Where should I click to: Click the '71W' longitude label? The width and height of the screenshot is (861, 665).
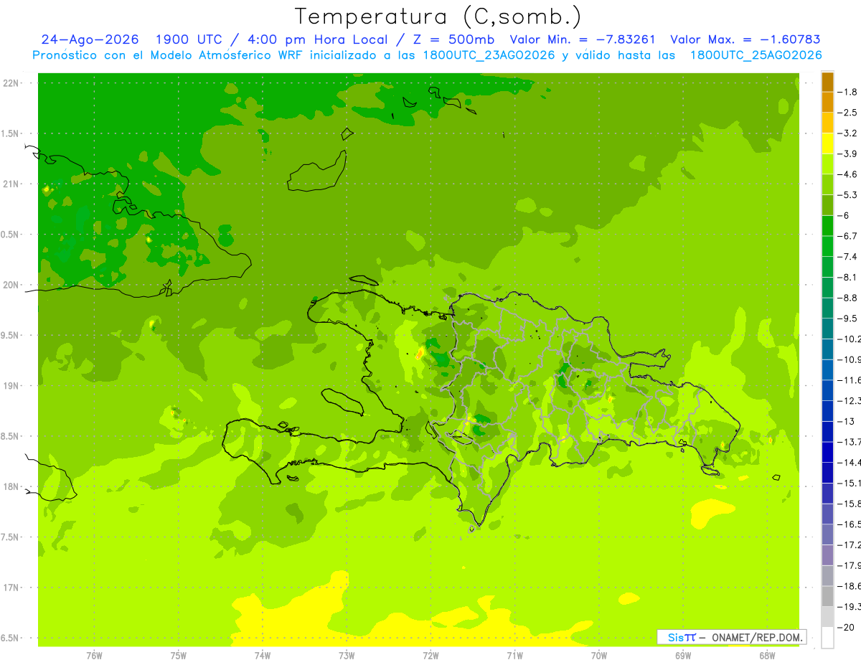coord(514,656)
